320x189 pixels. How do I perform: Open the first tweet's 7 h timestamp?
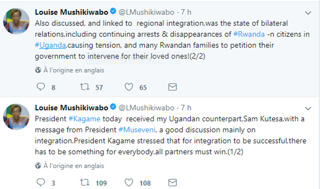[x=186, y=12]
